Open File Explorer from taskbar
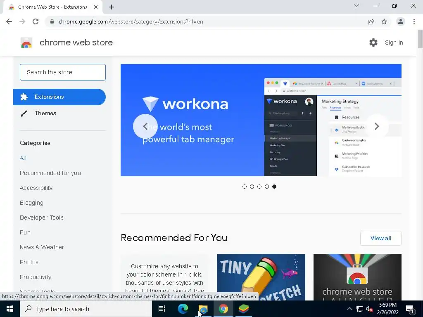Viewport: 423px width, 317px height. pos(203,309)
